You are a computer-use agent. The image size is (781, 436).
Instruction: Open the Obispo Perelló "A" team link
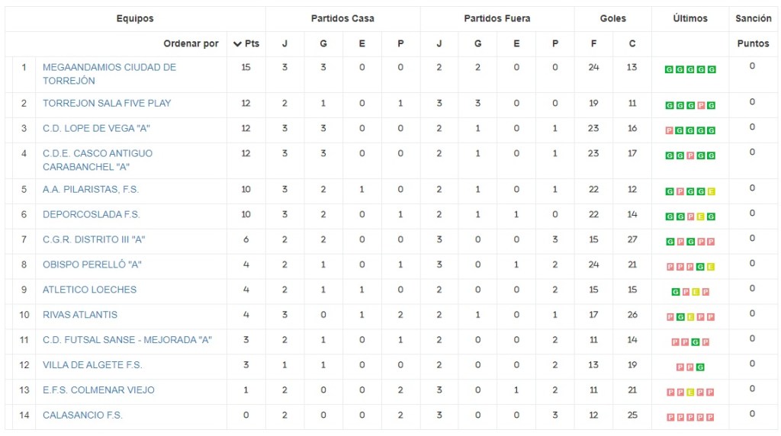coord(92,264)
